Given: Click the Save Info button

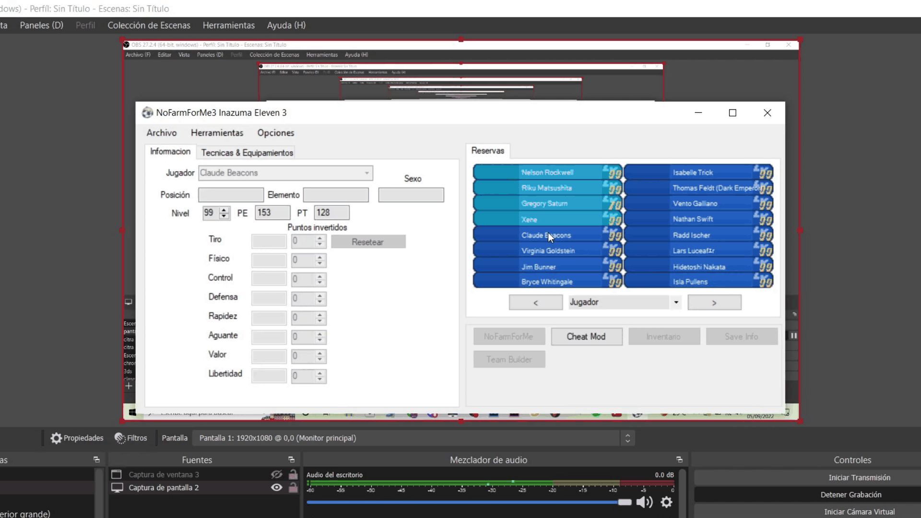Looking at the screenshot, I should [742, 337].
